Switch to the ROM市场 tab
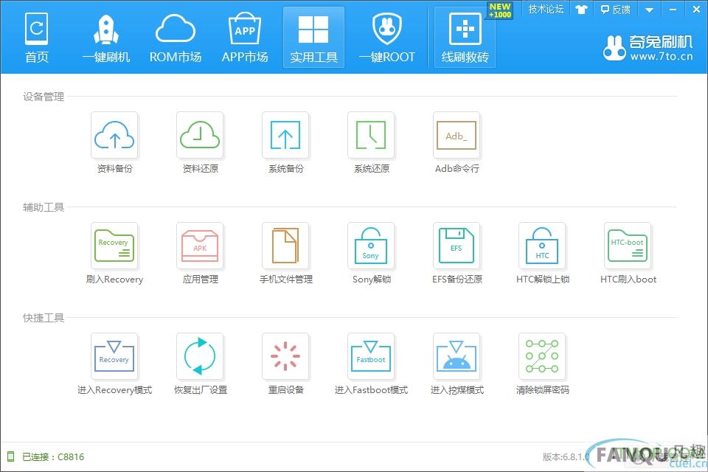708x472 pixels. [x=176, y=37]
